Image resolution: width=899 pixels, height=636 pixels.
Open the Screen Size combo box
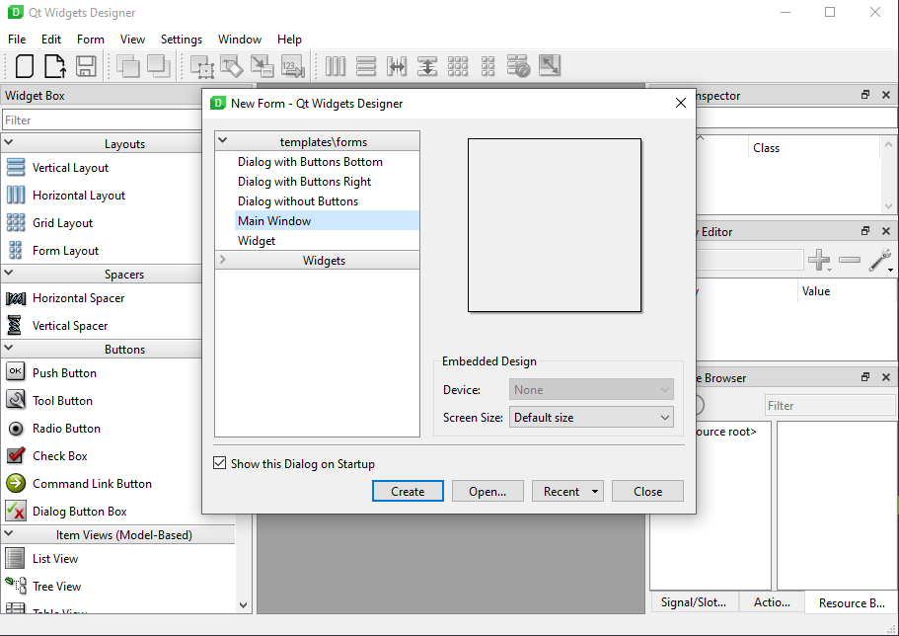[x=591, y=418]
